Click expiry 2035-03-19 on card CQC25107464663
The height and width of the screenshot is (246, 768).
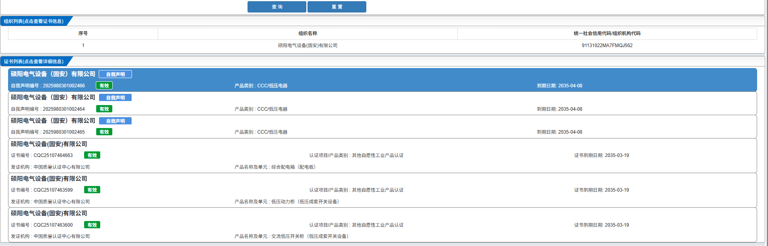coord(617,155)
